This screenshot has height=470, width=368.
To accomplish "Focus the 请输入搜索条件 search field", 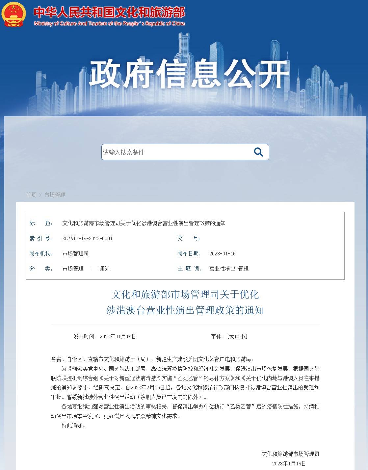I will (x=176, y=152).
